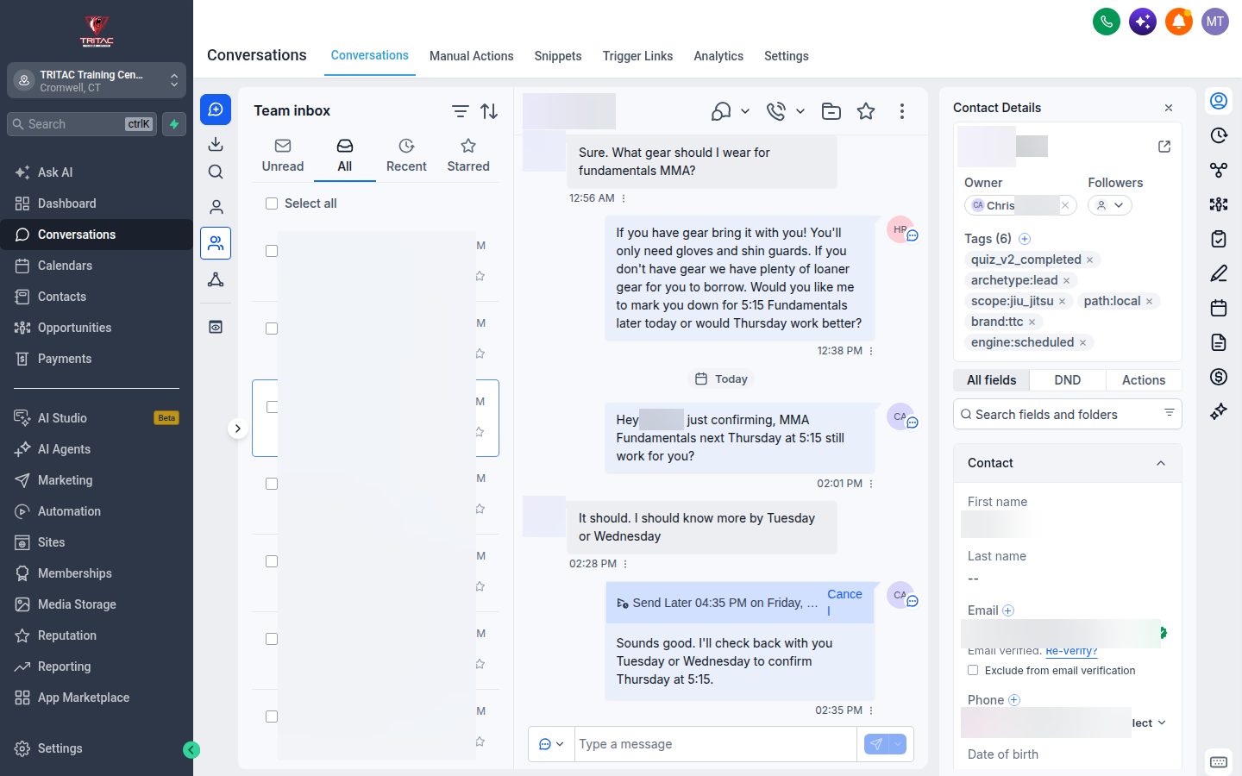
Task: Open the orange notifications bell
Action: [x=1179, y=22]
